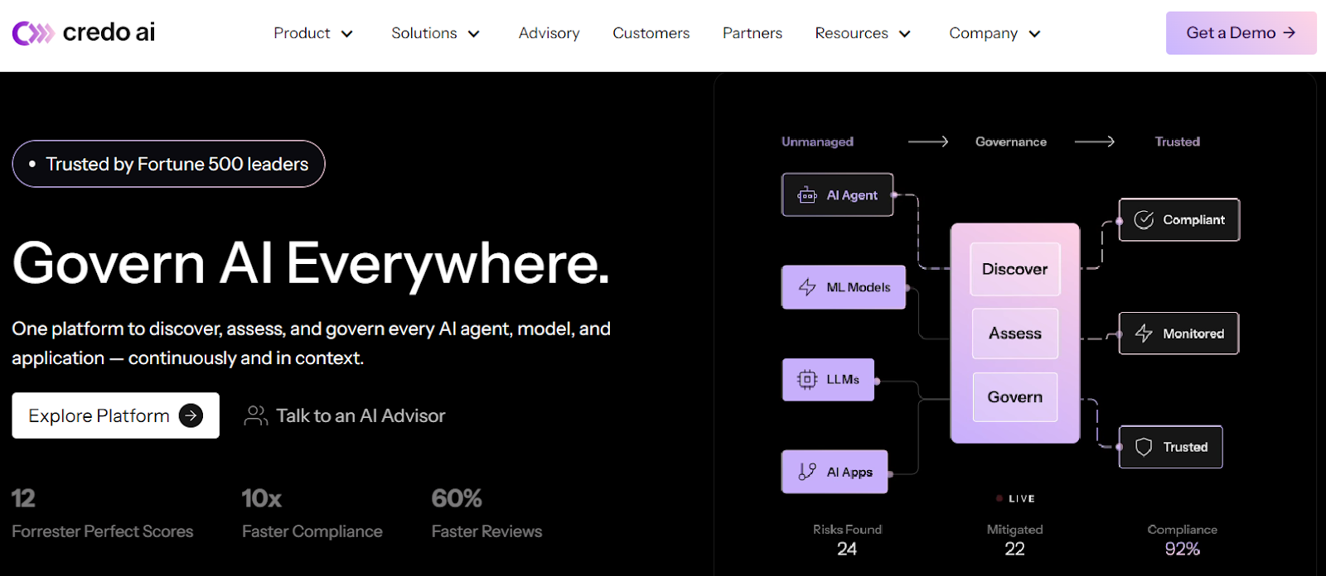Click Talk to an AI Advisor link
This screenshot has height=576, width=1326.
[x=345, y=415]
